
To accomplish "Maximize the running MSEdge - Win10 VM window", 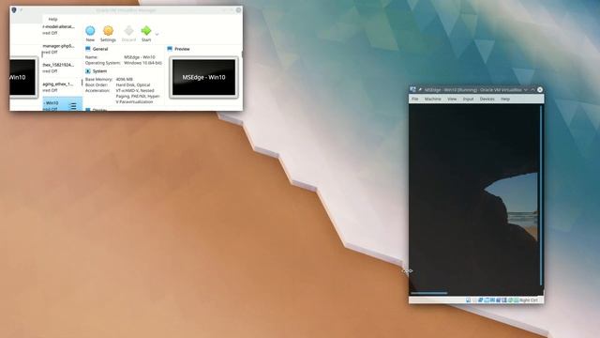I will tap(532, 90).
